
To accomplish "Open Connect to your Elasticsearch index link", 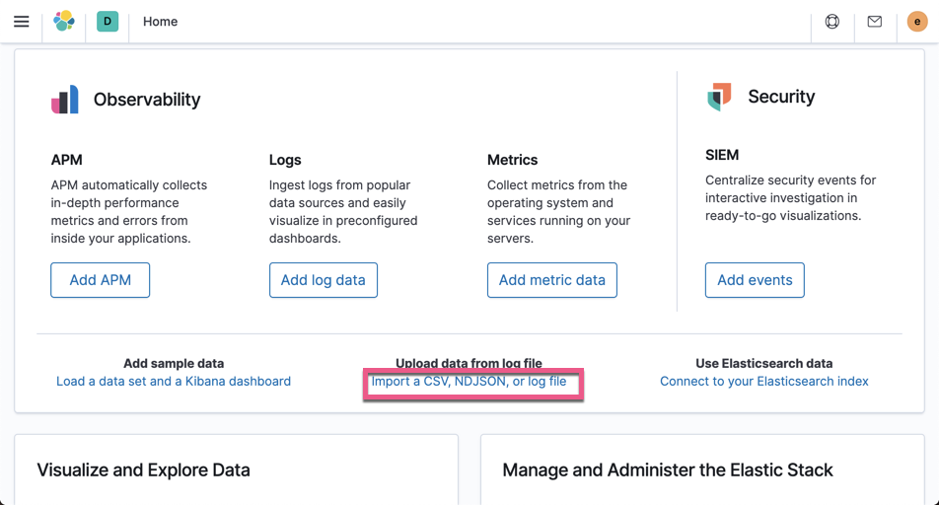I will 764,381.
